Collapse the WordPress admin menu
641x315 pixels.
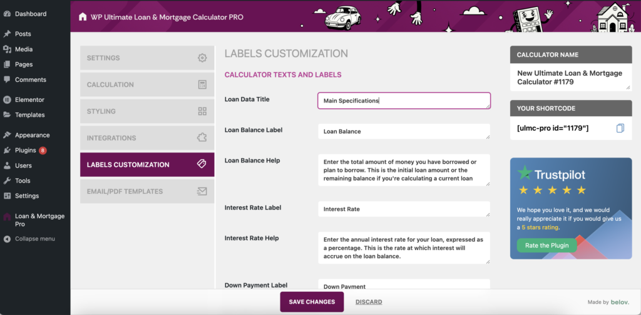tap(34, 239)
